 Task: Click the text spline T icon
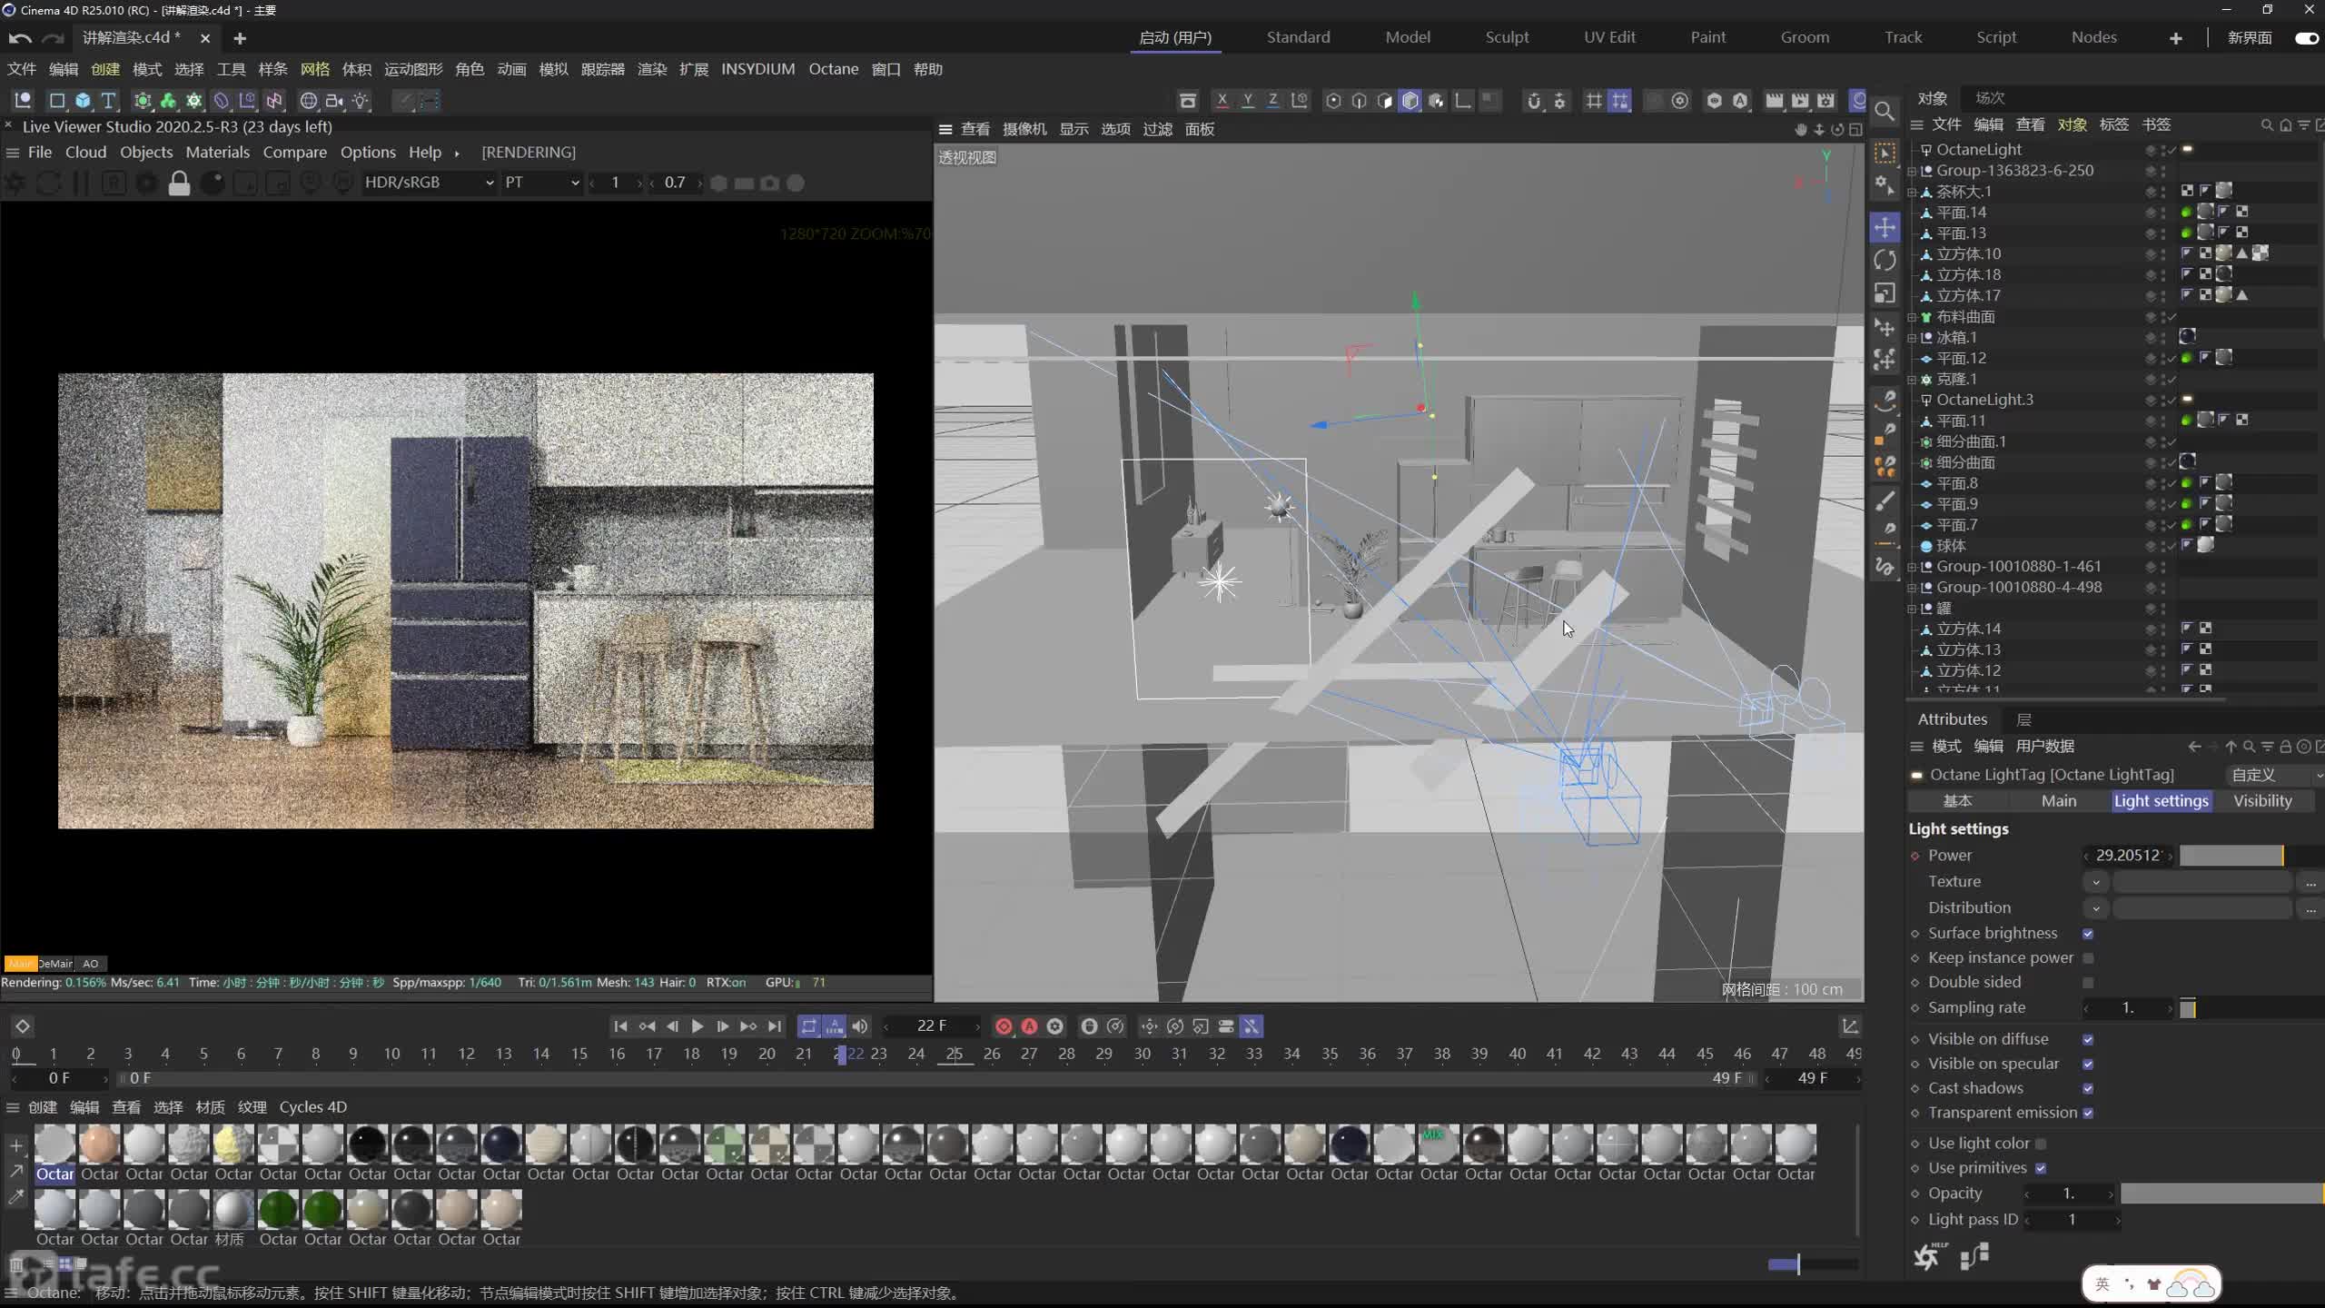point(108,101)
